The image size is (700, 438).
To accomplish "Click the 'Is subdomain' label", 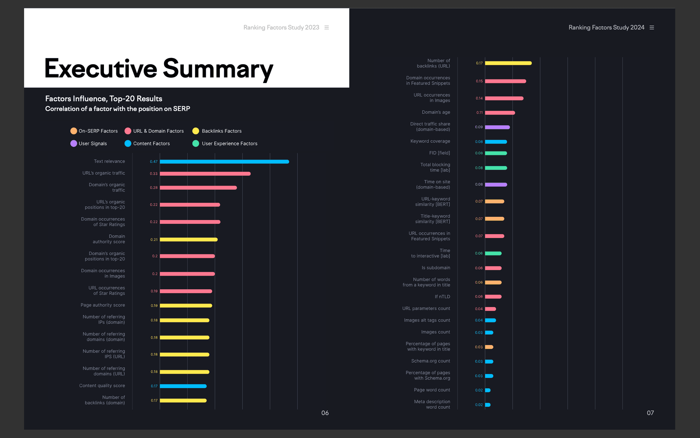I will tap(436, 268).
